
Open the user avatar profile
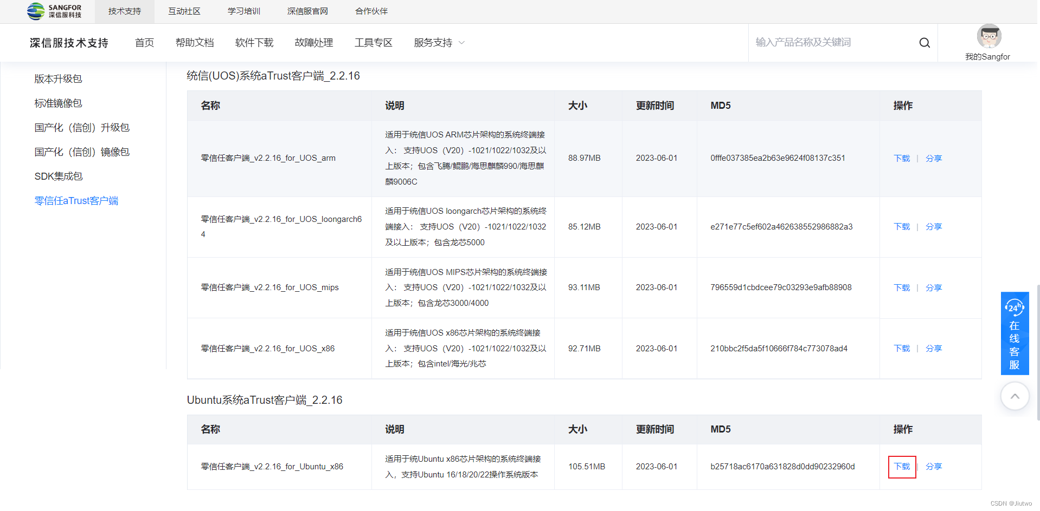pos(989,36)
